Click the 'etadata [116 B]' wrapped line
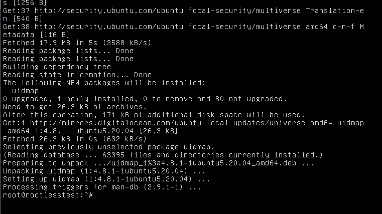 [36, 35]
